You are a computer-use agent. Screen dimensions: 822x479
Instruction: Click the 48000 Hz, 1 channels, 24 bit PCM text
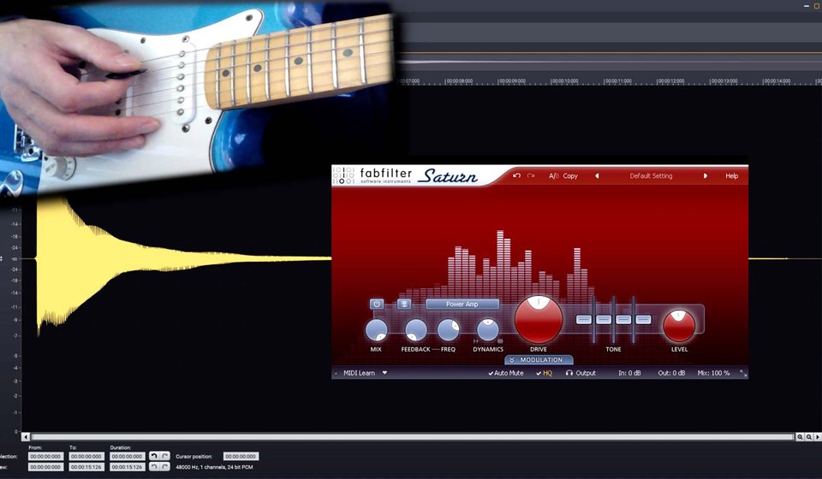pos(214,467)
